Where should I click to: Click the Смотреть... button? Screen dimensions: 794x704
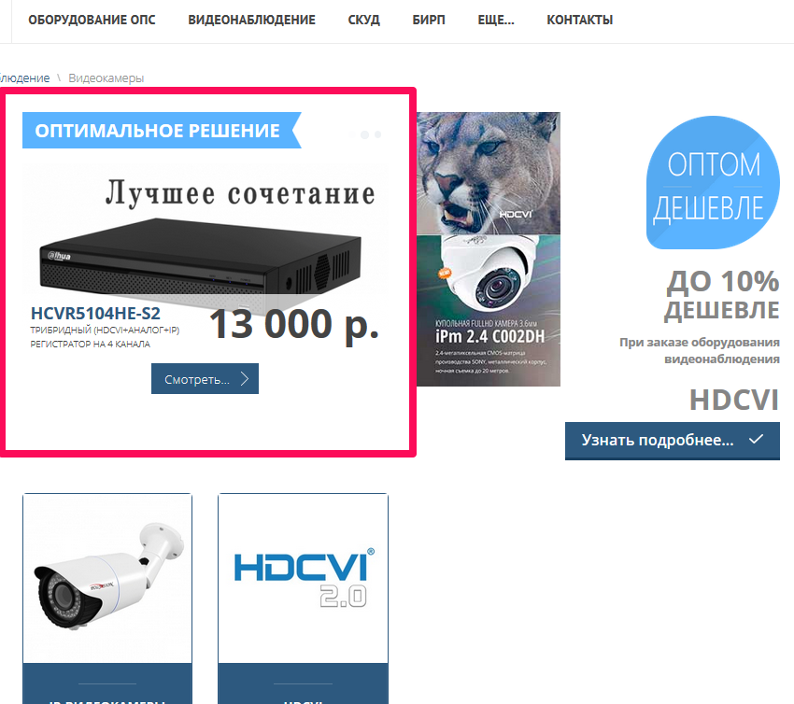click(x=205, y=378)
